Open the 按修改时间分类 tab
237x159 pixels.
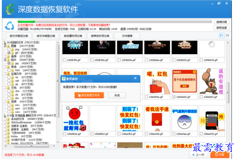100,36
